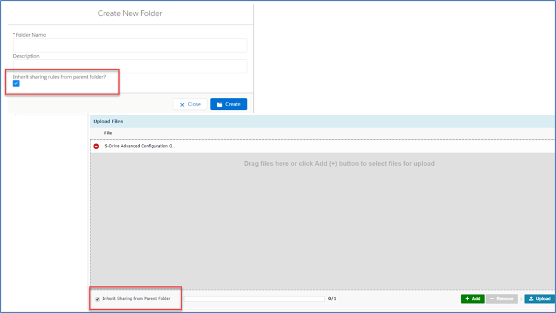Hit the blue Upload button
This screenshot has width=556, height=313.
coord(538,298)
